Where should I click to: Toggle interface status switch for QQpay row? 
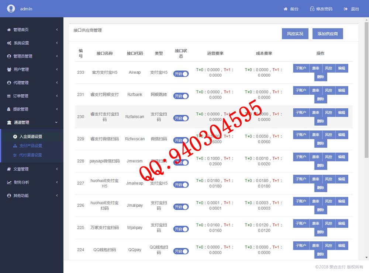coord(181,251)
